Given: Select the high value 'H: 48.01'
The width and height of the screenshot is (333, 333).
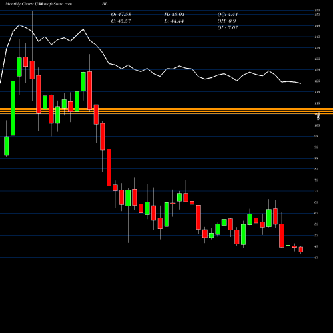Looking at the screenshot, I should (x=174, y=15).
